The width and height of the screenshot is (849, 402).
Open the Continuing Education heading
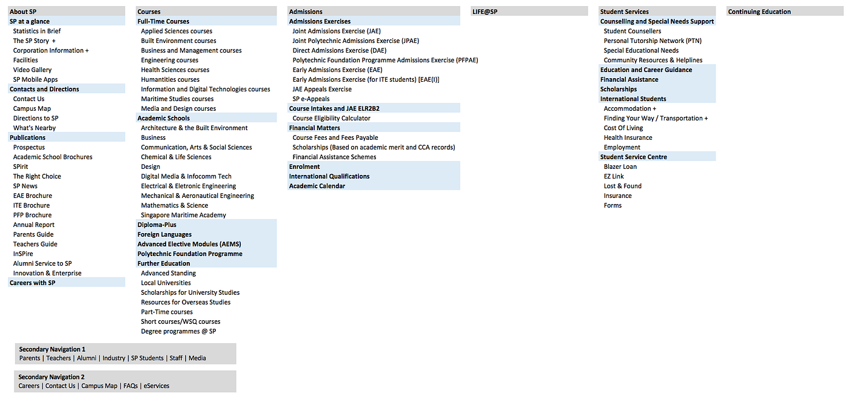787,12
